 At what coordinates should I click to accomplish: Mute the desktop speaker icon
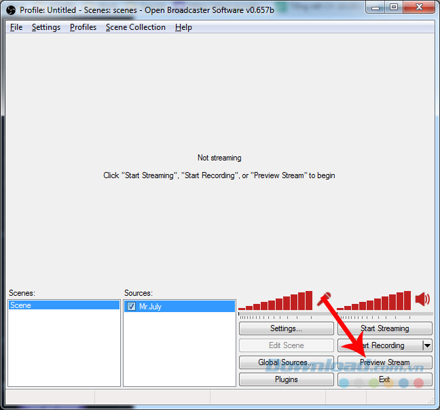[422, 298]
